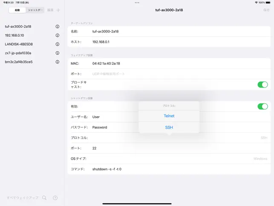Select LANDISK-4BE5D8 in device list
Image resolution: width=274 pixels, height=206 pixels.
click(x=19, y=44)
